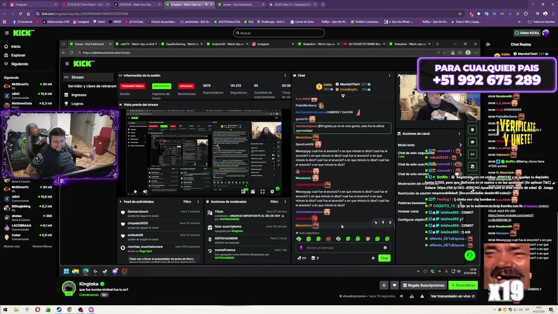Image resolution: width=558 pixels, height=314 pixels.
Task: Click the Enviar un mensaje field
Action: (x=342, y=248)
